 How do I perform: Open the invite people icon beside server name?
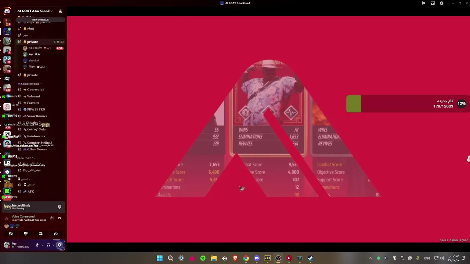(61, 11)
